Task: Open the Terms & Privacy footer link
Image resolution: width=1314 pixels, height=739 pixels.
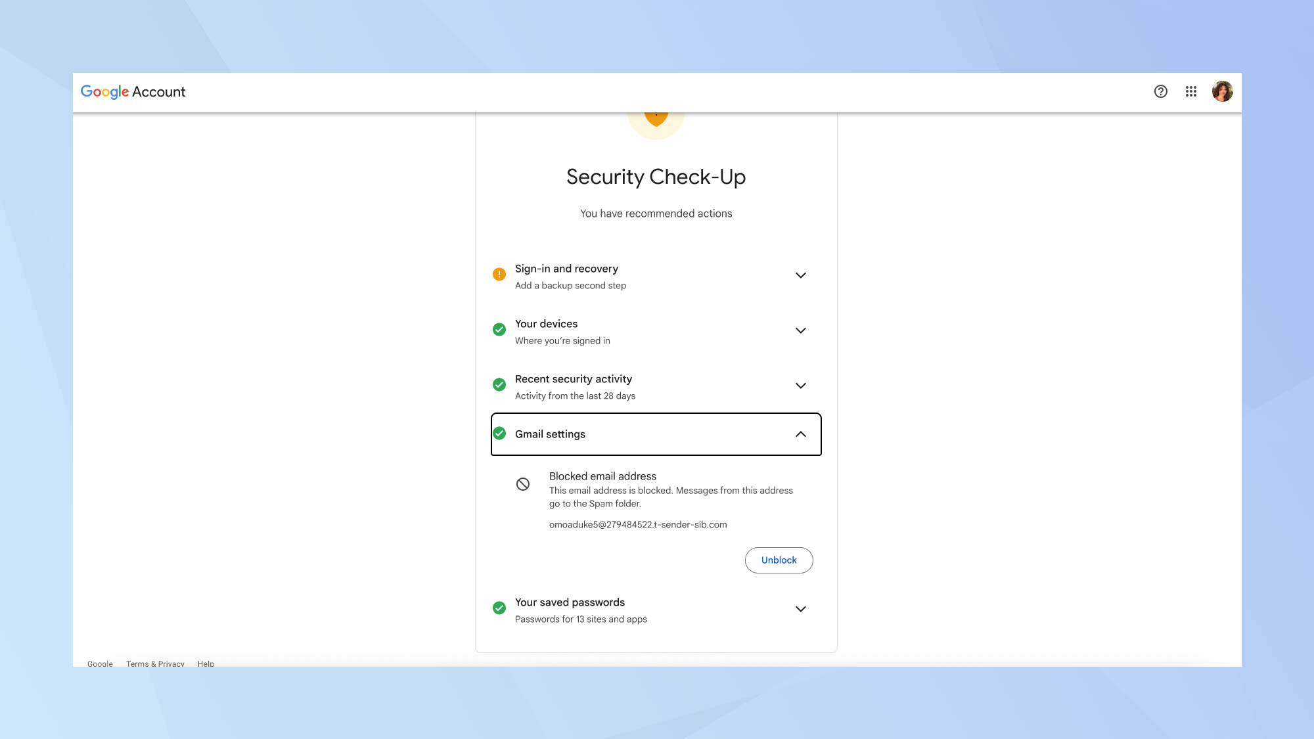Action: 155,663
